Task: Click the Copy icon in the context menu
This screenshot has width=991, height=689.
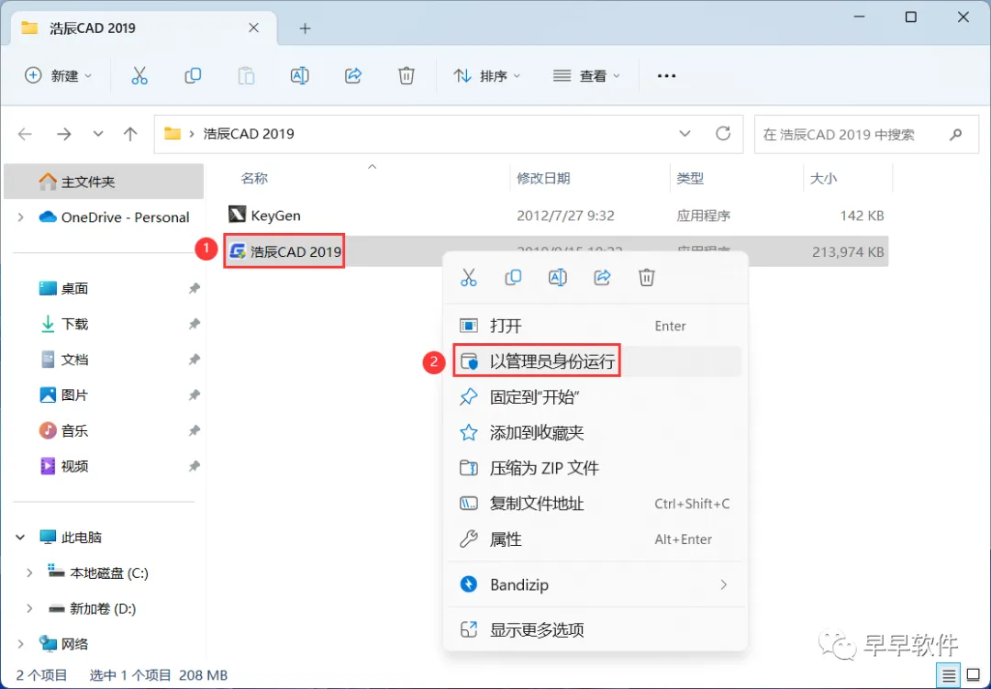Action: click(513, 277)
